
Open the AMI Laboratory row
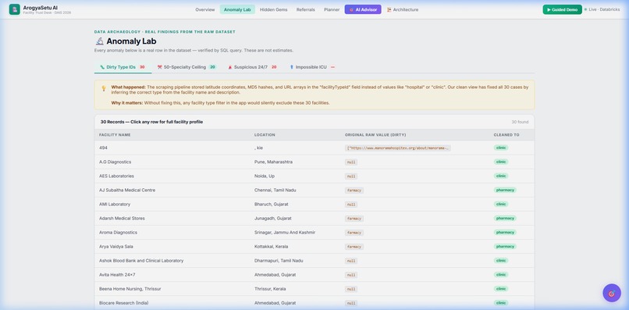click(x=314, y=204)
